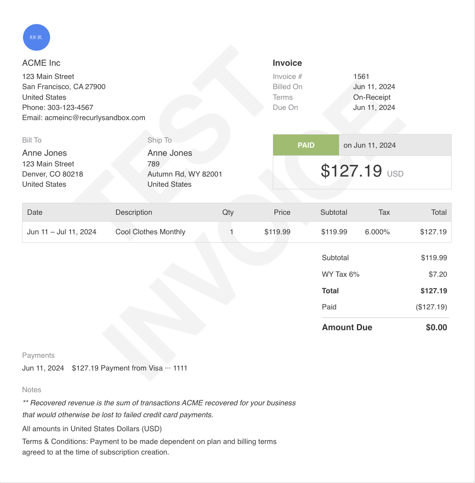
Task: Click the Terms & Conditions note text
Action: [x=149, y=446]
